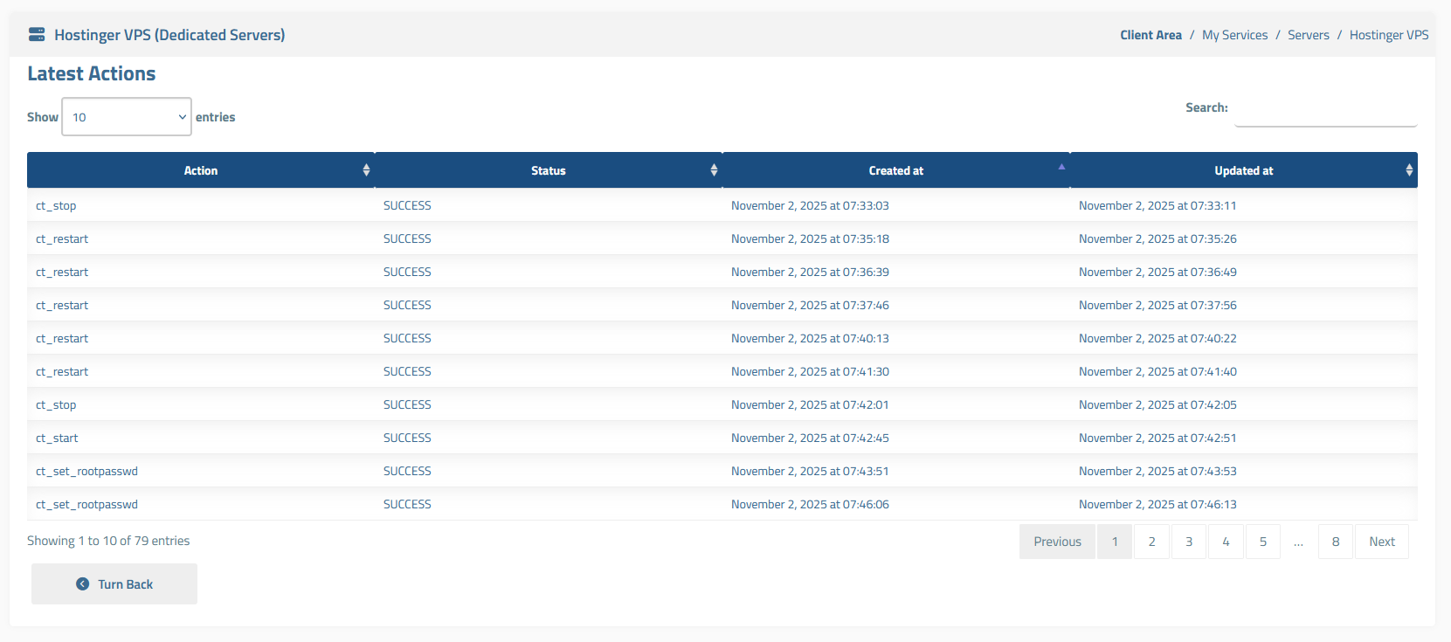Switch to page 5 of entries

pyautogui.click(x=1262, y=542)
